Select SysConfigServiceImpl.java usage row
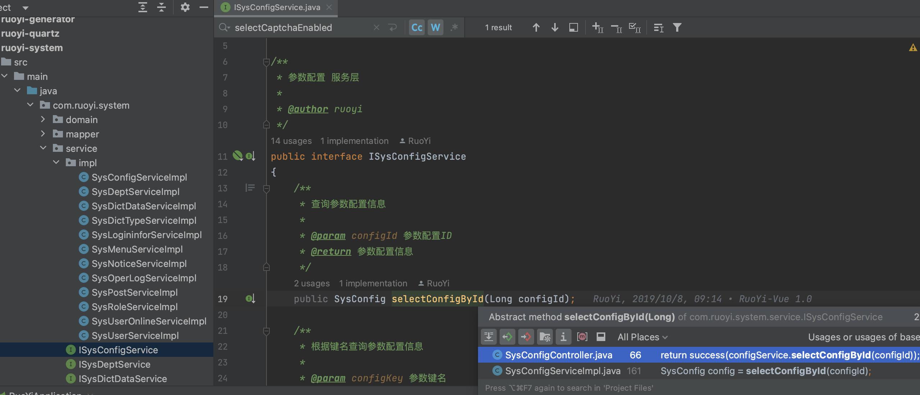Image resolution: width=920 pixels, height=395 pixels. tap(563, 371)
